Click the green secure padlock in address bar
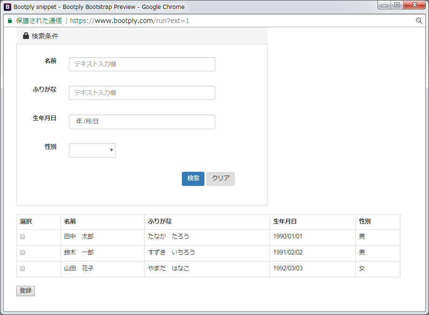Viewport: 429px width, 315px height. (10, 21)
